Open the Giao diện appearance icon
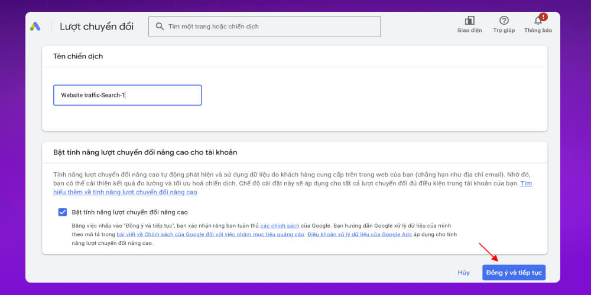 click(x=469, y=21)
